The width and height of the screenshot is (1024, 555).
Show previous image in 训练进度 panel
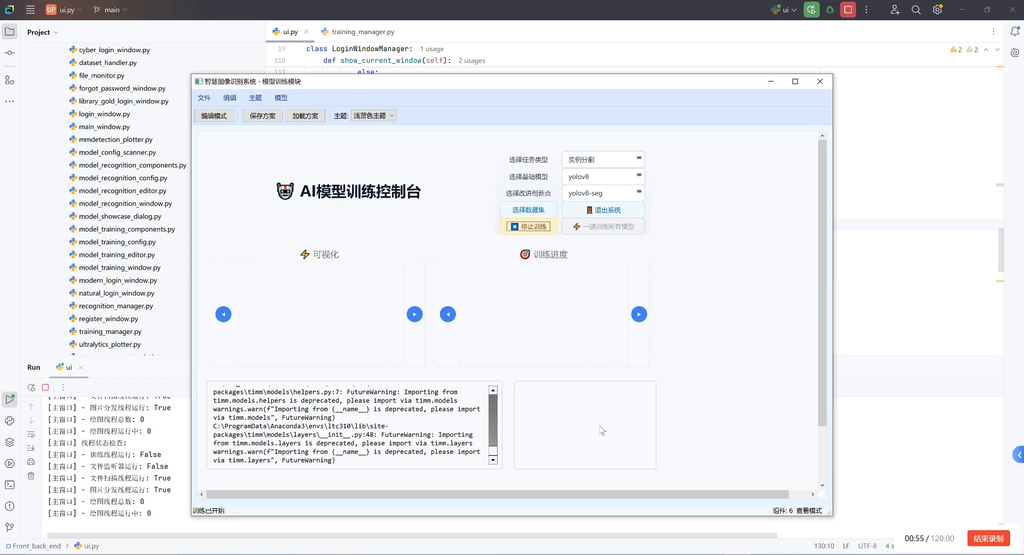tap(448, 314)
